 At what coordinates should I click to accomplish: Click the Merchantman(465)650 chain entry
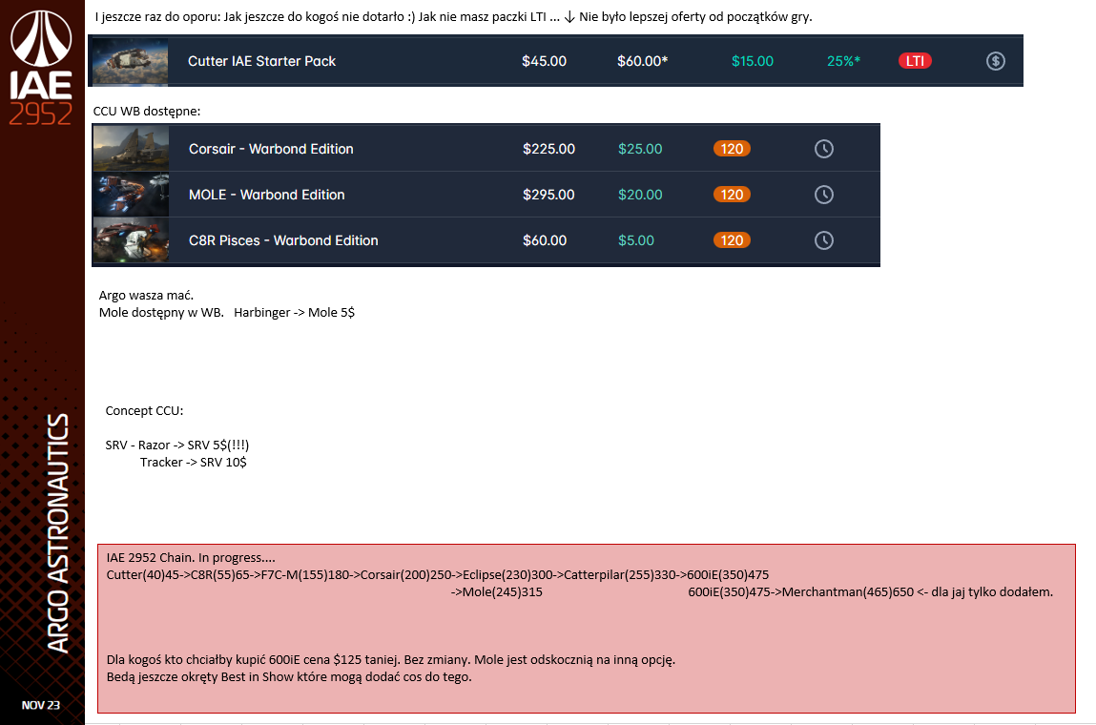[x=848, y=592]
